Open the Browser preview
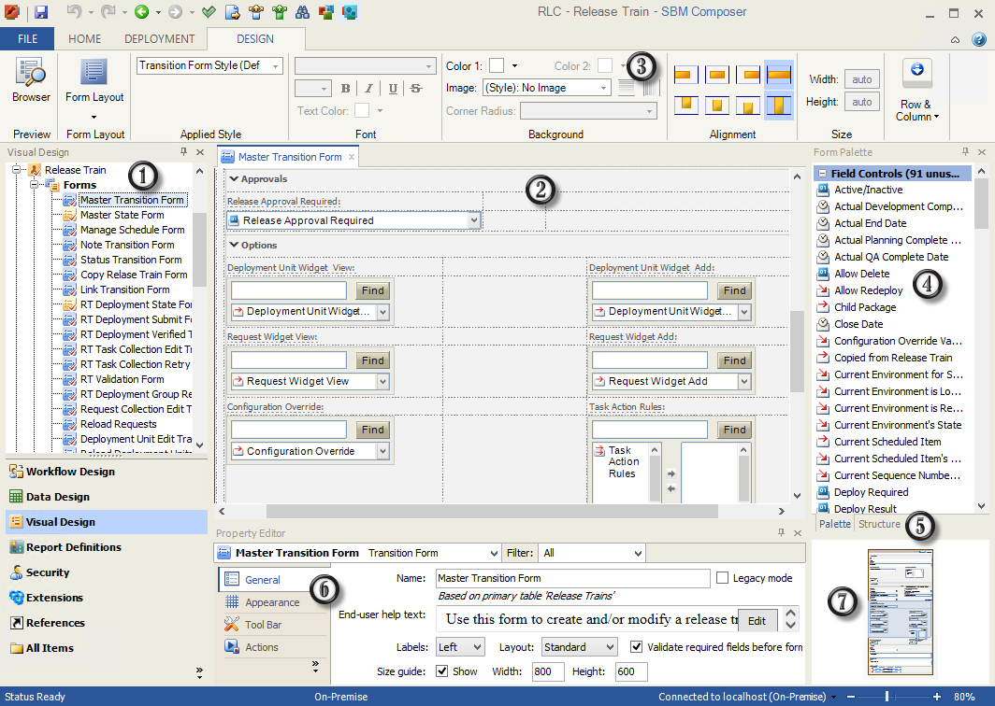This screenshot has height=706, width=995. pyautogui.click(x=31, y=80)
